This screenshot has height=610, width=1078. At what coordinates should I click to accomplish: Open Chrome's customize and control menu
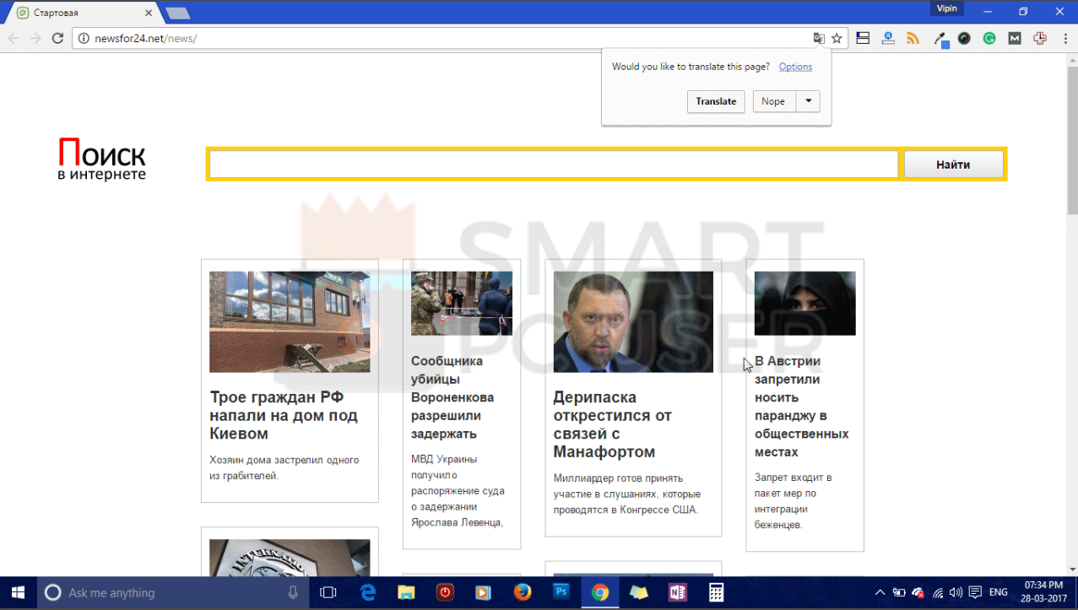click(1064, 38)
